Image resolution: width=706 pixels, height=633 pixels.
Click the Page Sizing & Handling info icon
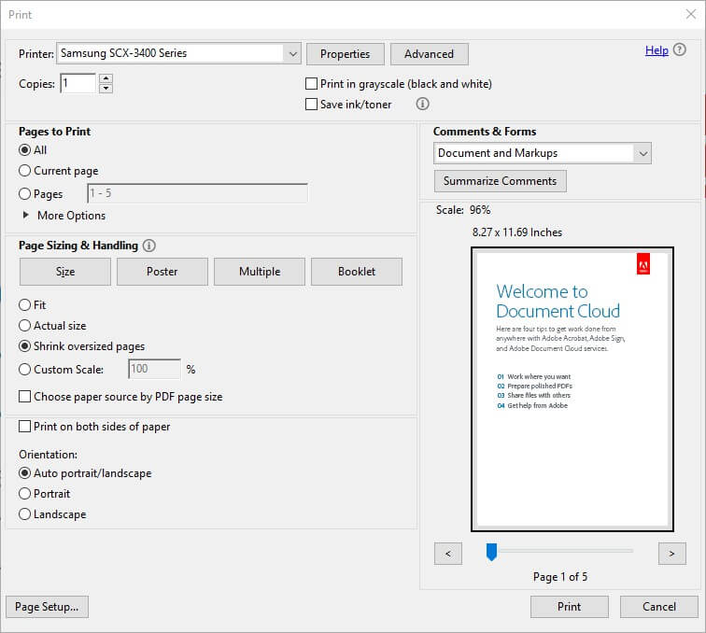[x=149, y=246]
